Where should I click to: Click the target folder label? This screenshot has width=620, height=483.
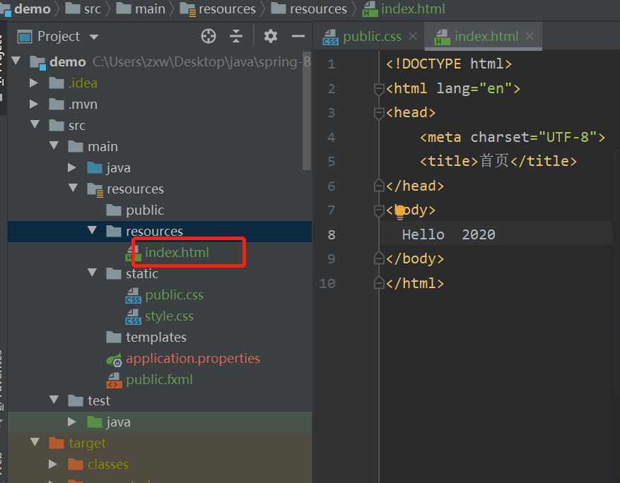[88, 443]
